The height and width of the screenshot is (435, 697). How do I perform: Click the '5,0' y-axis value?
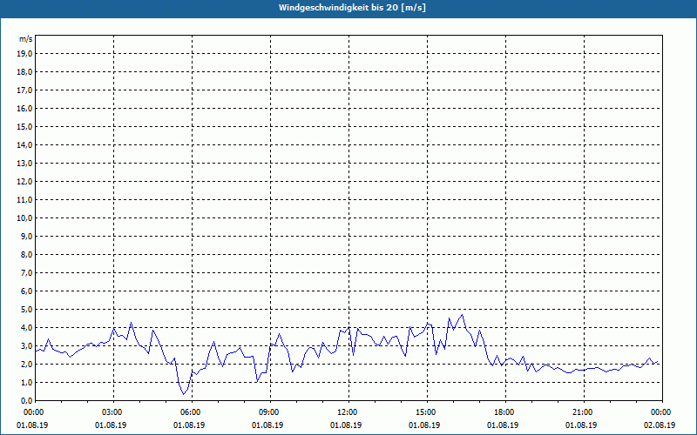pos(26,310)
